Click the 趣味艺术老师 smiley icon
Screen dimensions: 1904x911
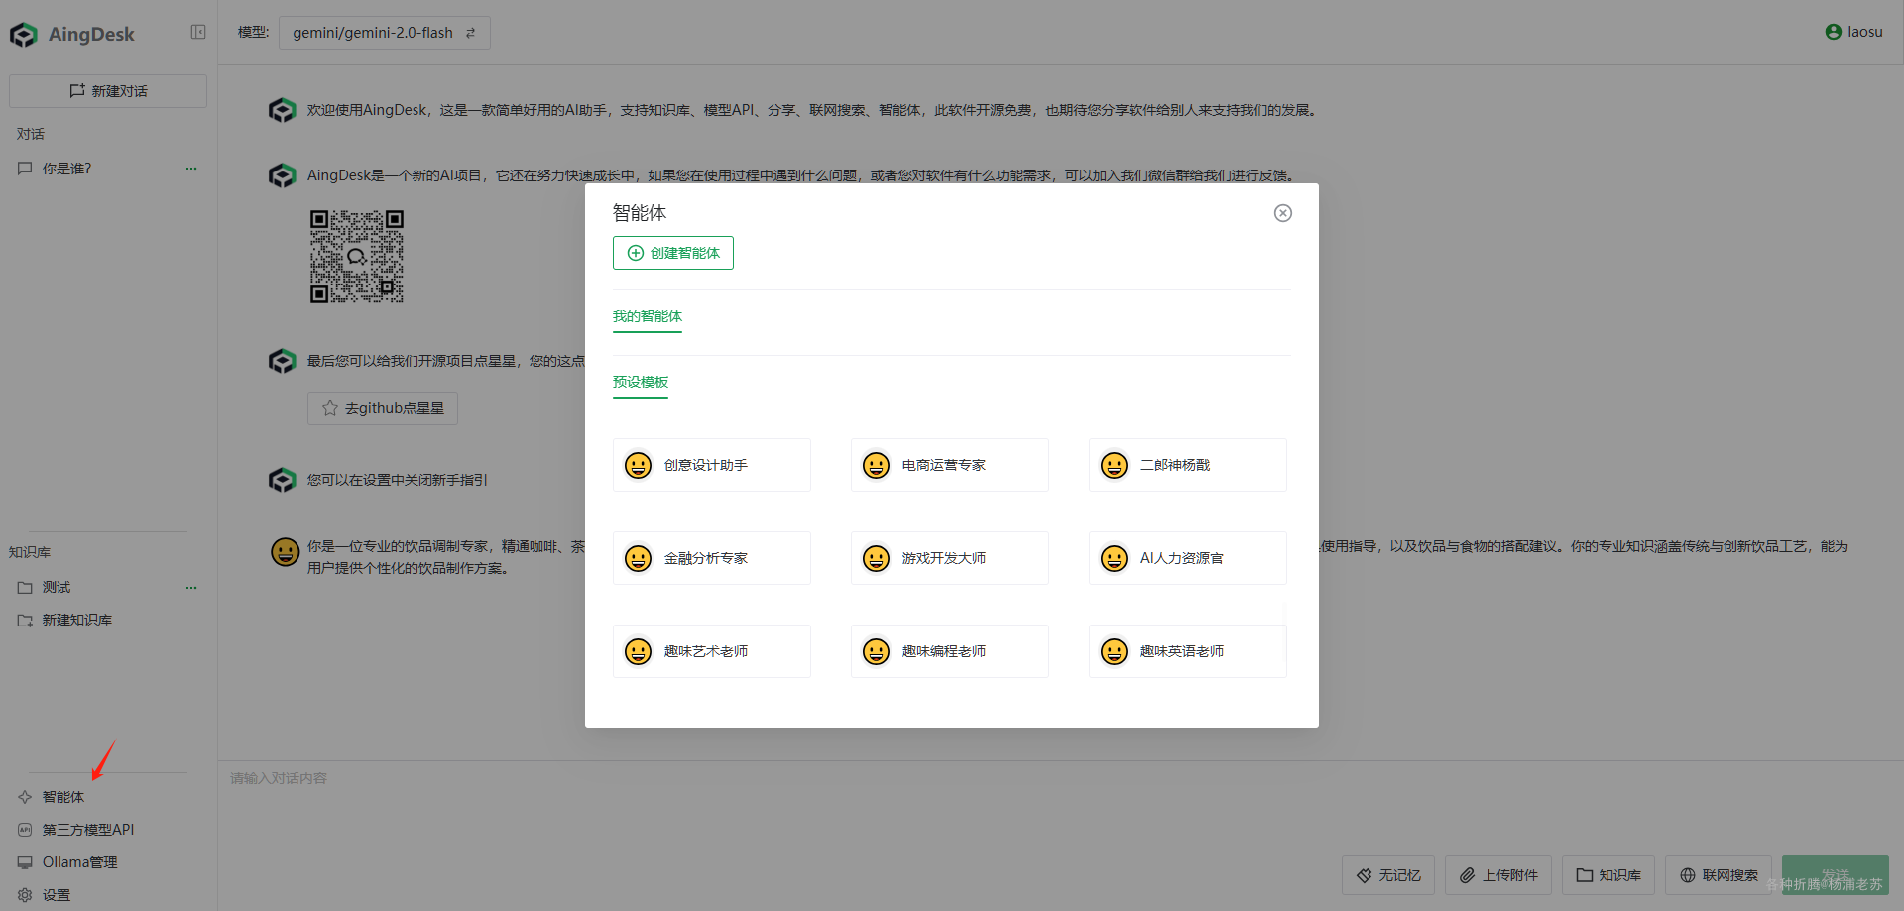(639, 651)
